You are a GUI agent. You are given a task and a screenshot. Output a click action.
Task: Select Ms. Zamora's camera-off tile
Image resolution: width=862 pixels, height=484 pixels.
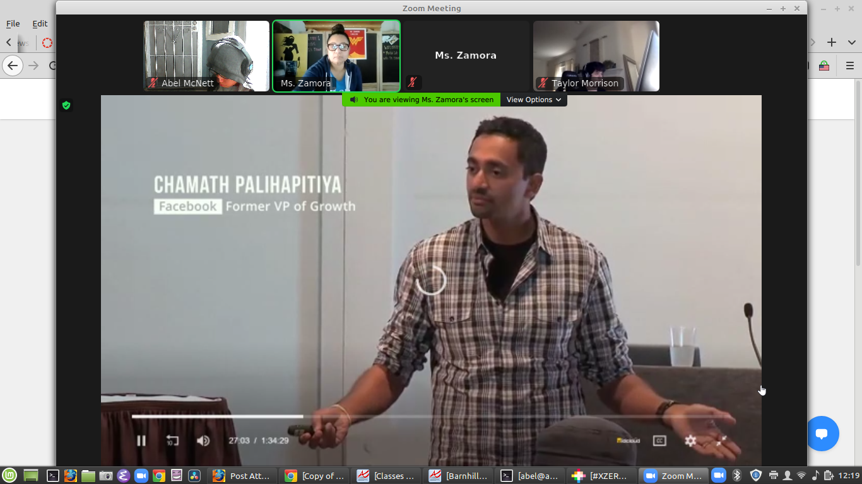[466, 56]
